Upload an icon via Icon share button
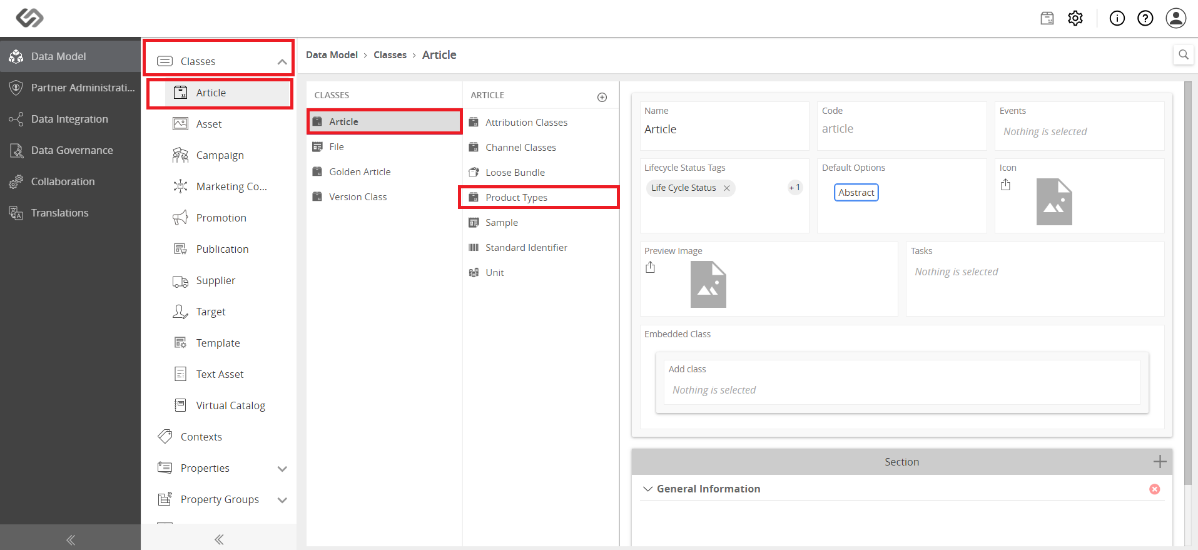 pos(1005,185)
